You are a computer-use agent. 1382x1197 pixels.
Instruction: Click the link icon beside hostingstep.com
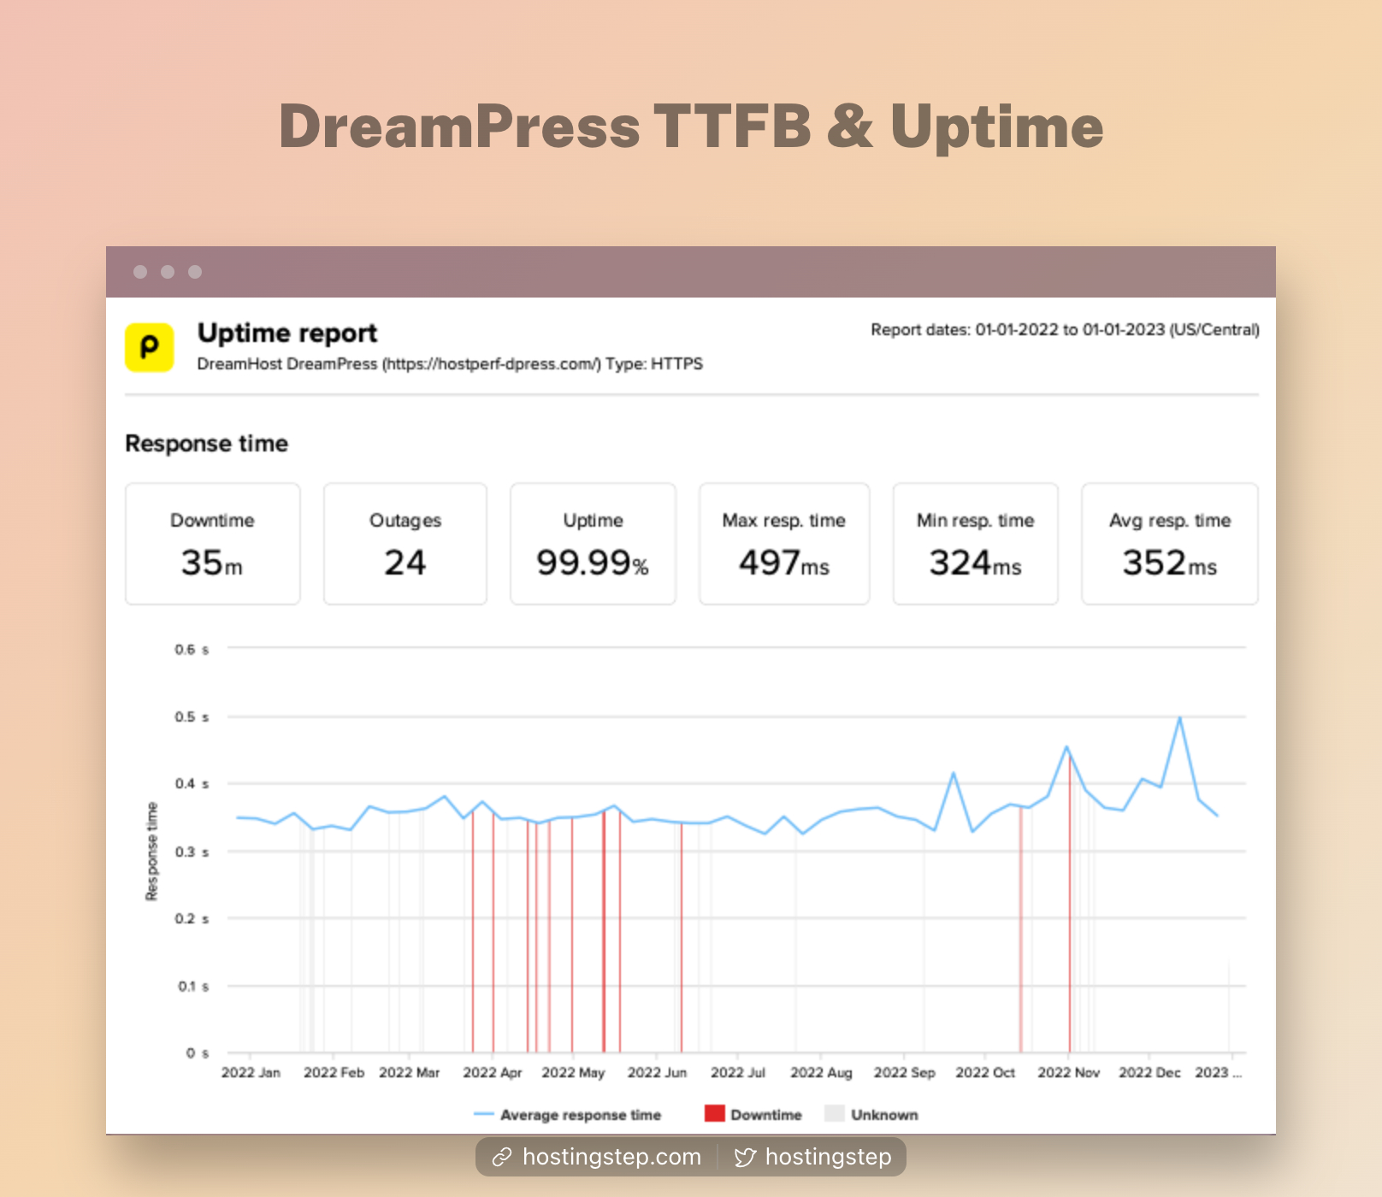tap(502, 1158)
